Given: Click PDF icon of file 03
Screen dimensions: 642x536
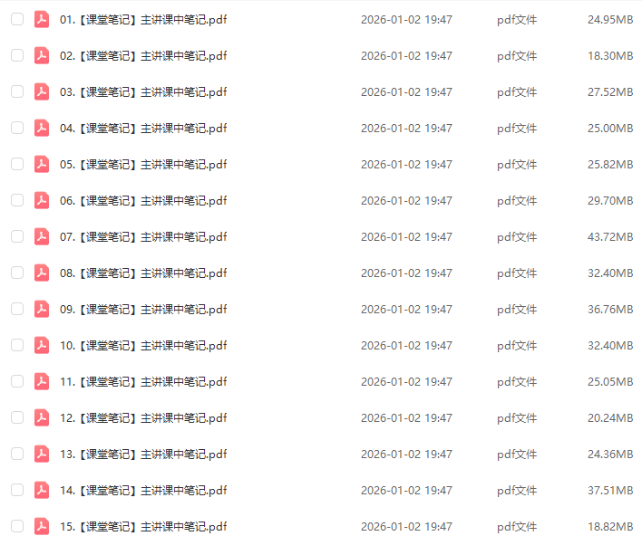Looking at the screenshot, I should coord(42,91).
